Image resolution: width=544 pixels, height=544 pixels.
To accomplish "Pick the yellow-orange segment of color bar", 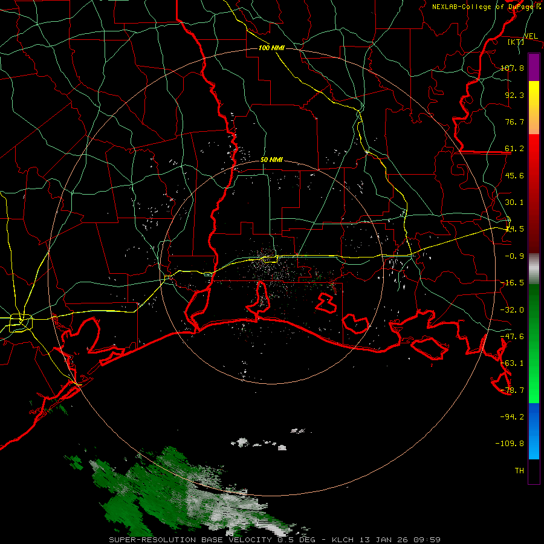I will point(534,108).
